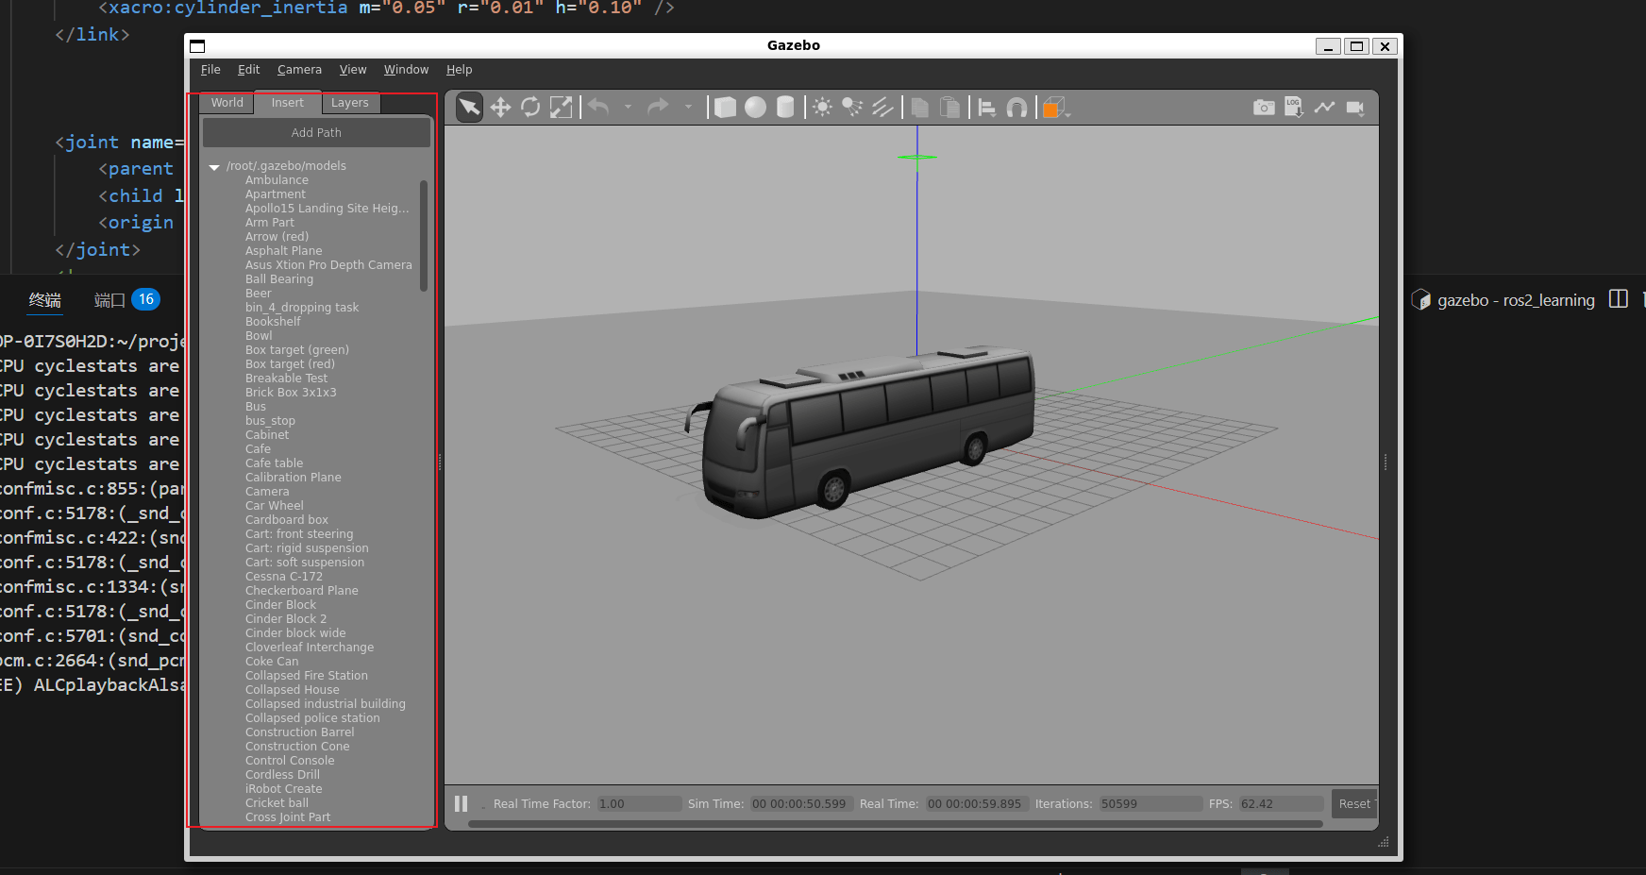The height and width of the screenshot is (875, 1646).
Task: Toggle the selection arrow mode
Action: [469, 108]
